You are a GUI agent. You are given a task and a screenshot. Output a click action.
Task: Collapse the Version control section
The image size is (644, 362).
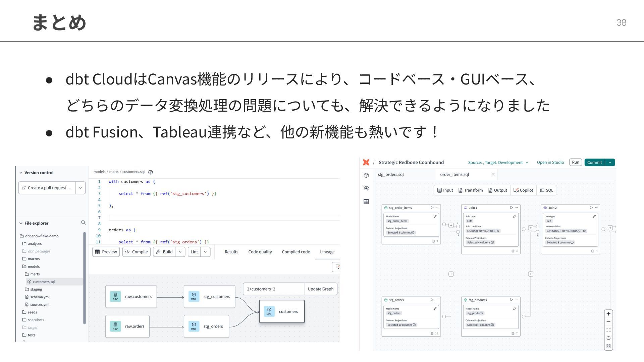click(x=21, y=173)
